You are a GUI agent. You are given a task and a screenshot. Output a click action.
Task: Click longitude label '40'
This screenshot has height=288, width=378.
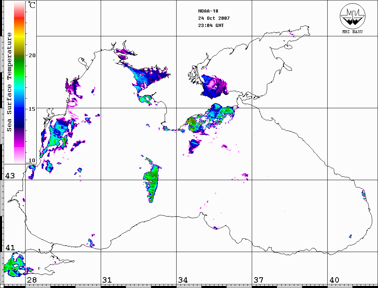pos(334,280)
